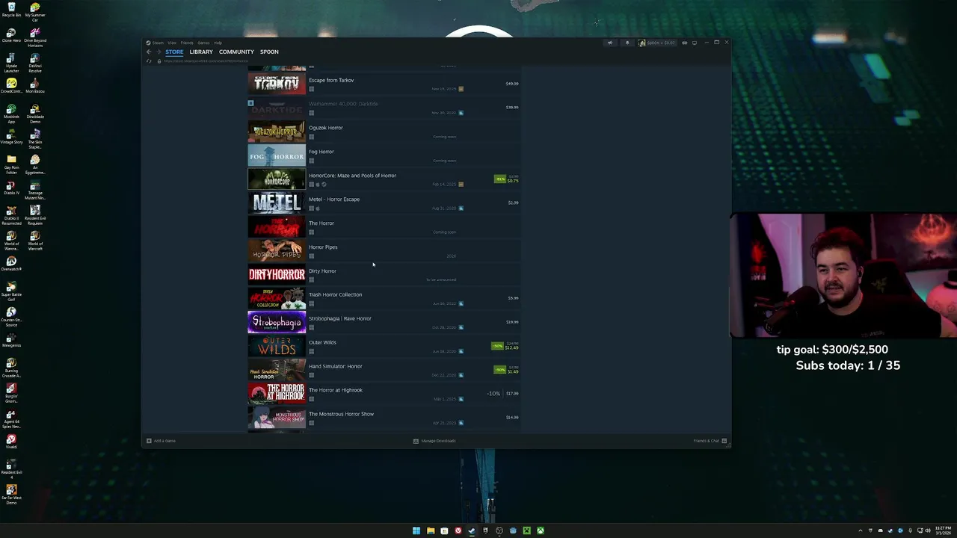Go forward with the Steam forward arrow
This screenshot has width=957, height=538.
pos(159,52)
